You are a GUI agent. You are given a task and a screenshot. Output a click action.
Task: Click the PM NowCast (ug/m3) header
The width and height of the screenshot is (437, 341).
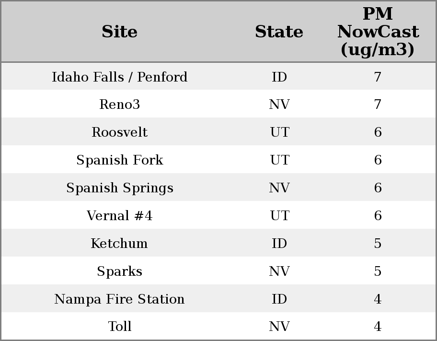coord(378,32)
